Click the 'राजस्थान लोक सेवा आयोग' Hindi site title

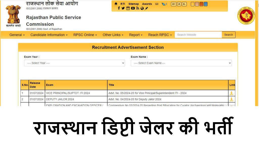pyautogui.click(x=52, y=3)
